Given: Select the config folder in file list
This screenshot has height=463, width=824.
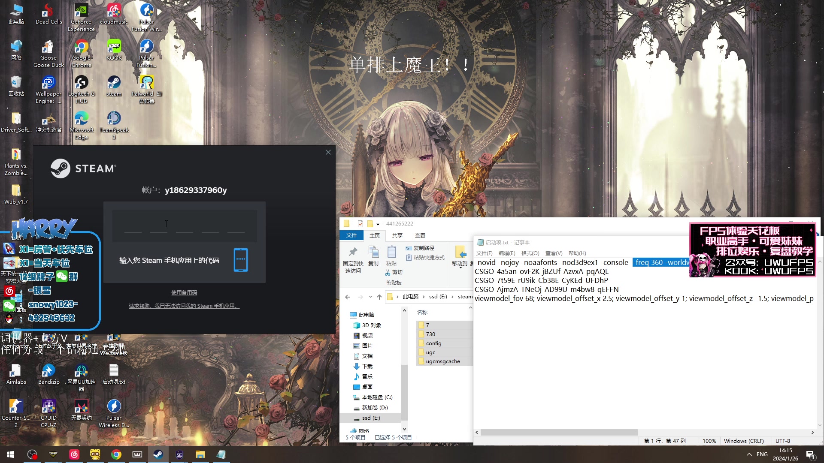Looking at the screenshot, I should pos(445,343).
